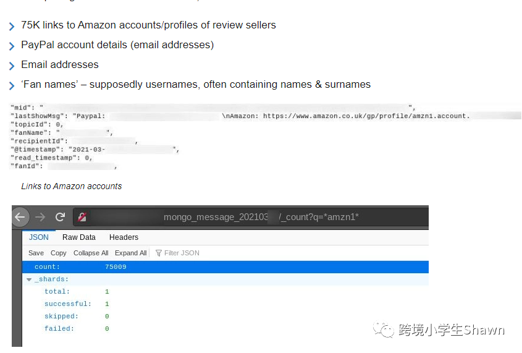
Task: Switch to the Raw Data tab
Action: (79, 237)
